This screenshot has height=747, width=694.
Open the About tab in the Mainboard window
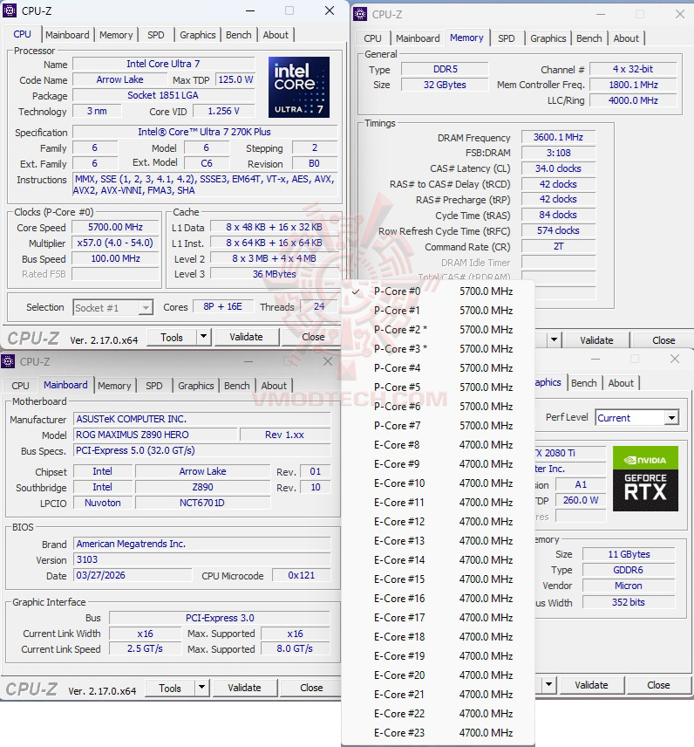click(x=274, y=386)
